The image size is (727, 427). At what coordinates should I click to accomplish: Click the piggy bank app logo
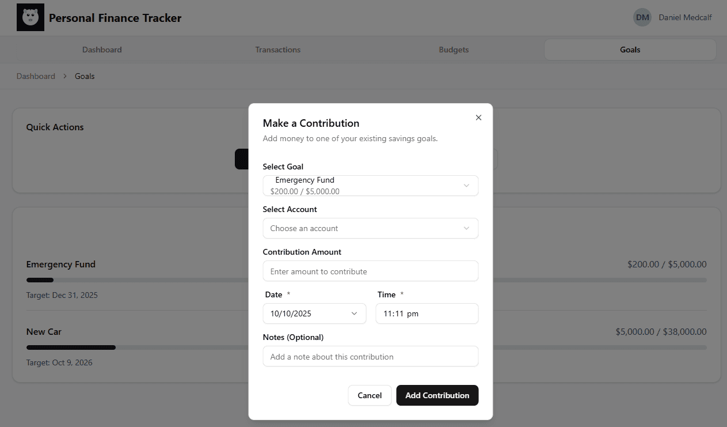point(31,17)
